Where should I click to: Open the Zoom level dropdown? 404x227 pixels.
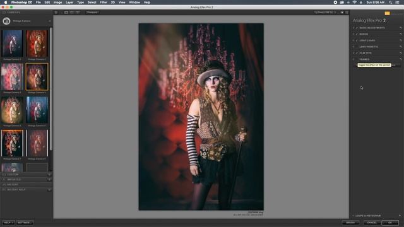[325, 13]
